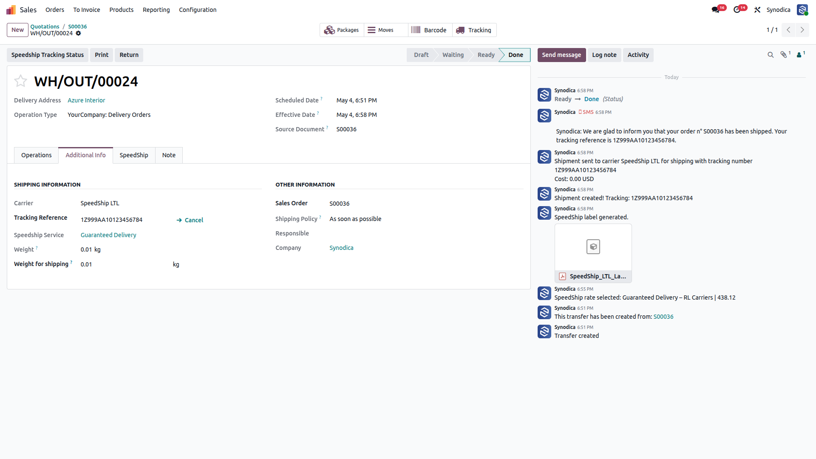Go to previous record arrow
816x459 pixels.
[x=788, y=30]
